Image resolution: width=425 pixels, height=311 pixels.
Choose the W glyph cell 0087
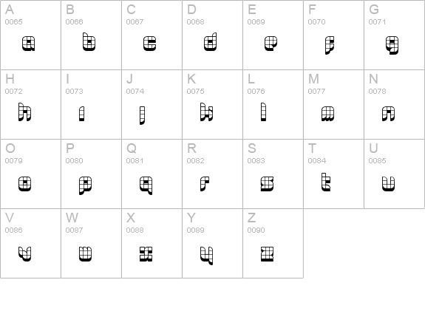(x=92, y=243)
